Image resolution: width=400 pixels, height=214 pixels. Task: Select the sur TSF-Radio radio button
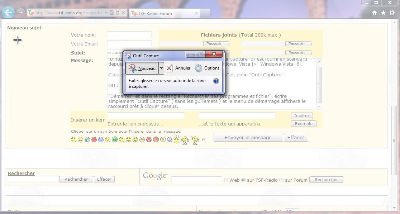pyautogui.click(x=243, y=180)
